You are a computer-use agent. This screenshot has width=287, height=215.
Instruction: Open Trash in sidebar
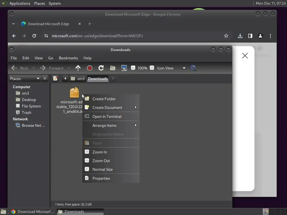pyautogui.click(x=24, y=113)
